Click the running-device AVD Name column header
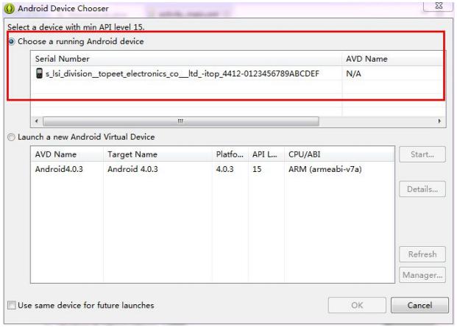The image size is (457, 327). (x=394, y=59)
